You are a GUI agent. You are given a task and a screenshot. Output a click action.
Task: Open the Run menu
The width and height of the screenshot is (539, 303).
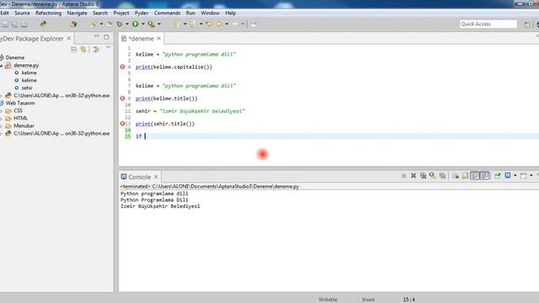(x=190, y=13)
